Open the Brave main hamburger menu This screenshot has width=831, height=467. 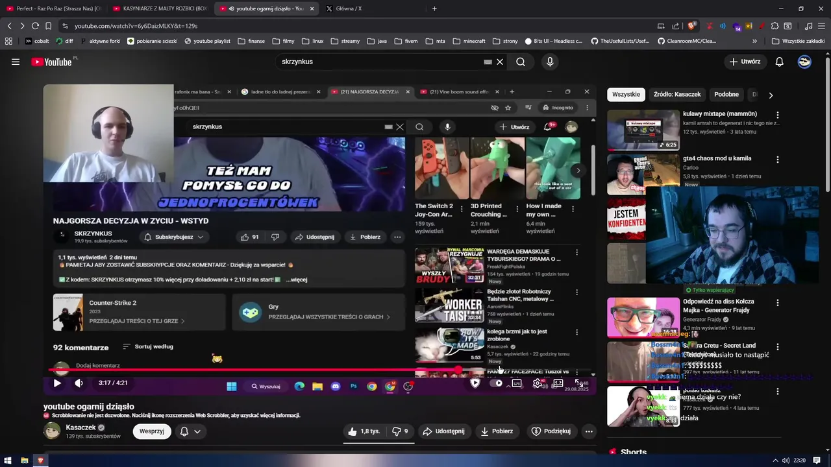821,26
